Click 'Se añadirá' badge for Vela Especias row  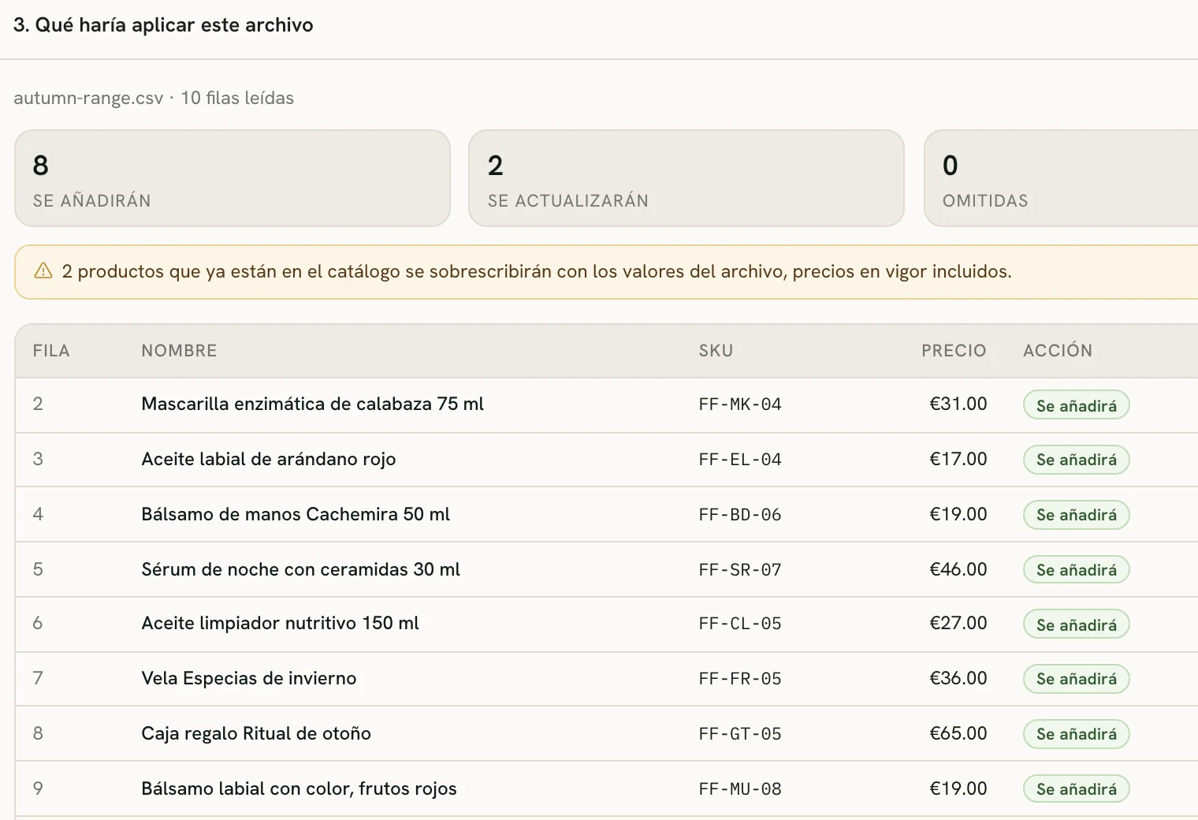1076,679
